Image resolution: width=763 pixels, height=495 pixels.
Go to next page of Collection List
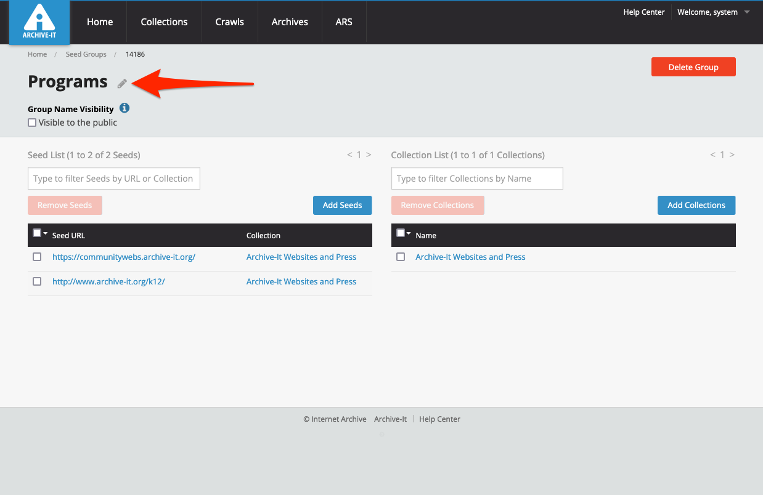click(x=732, y=155)
